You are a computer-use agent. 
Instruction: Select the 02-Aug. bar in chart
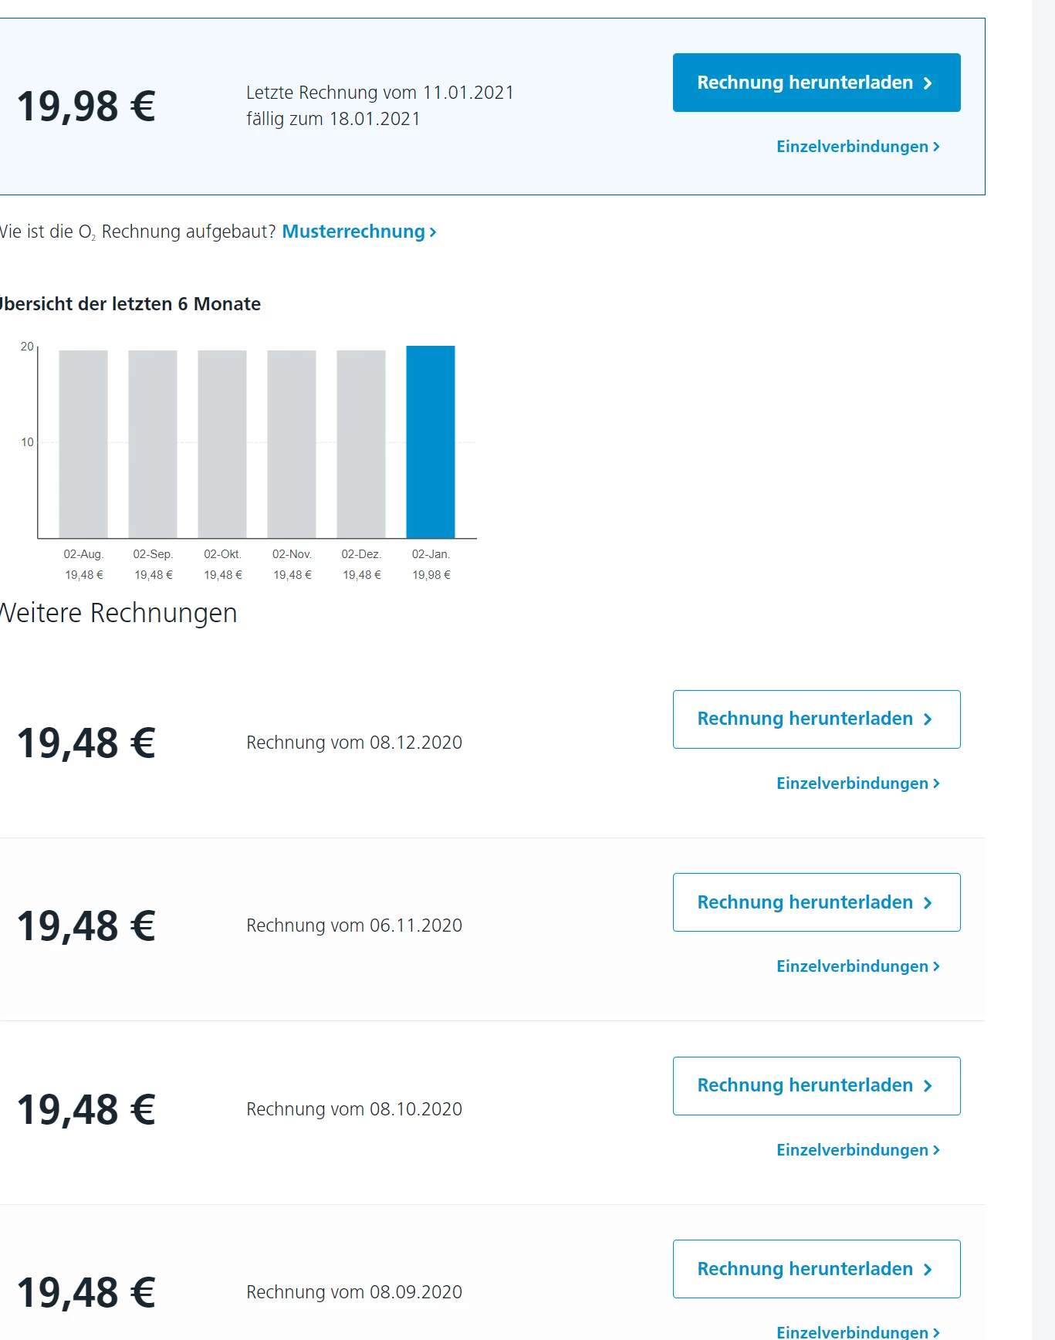[x=83, y=444]
